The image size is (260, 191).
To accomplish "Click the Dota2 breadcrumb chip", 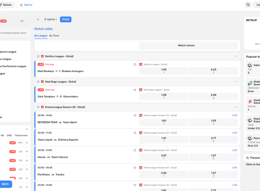I will coord(65,19).
